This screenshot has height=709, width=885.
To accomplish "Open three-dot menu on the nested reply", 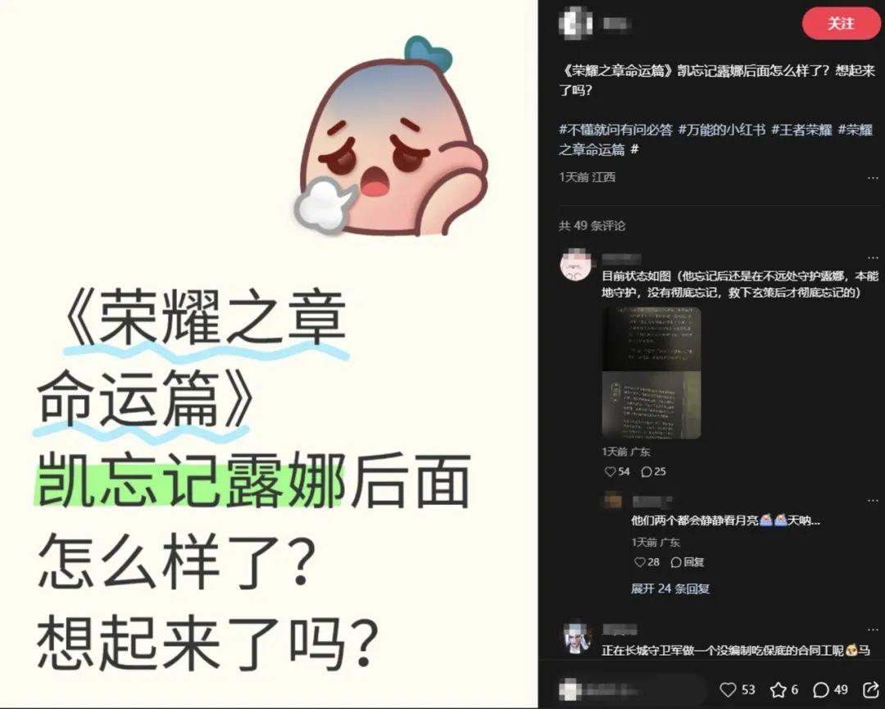I will pyautogui.click(x=873, y=501).
